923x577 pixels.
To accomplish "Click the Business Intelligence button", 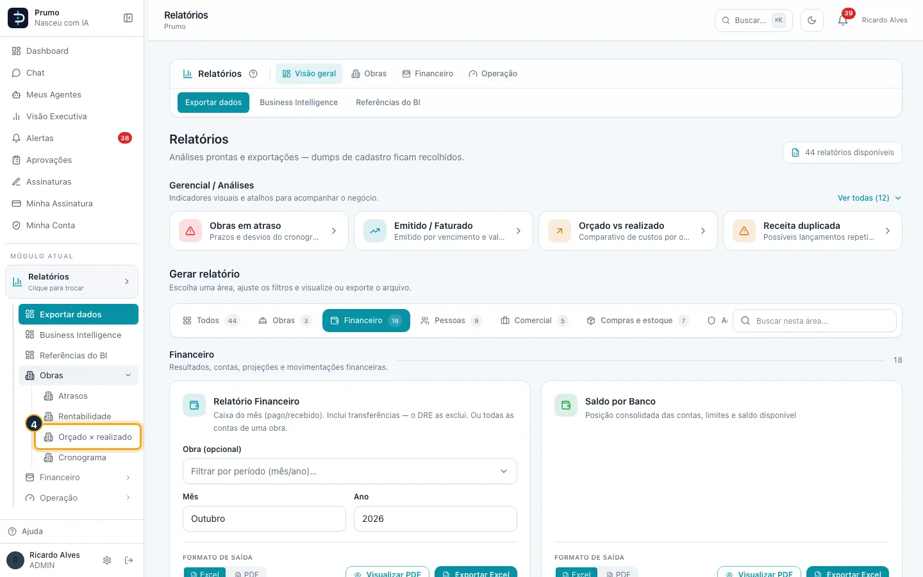I will [x=299, y=103].
